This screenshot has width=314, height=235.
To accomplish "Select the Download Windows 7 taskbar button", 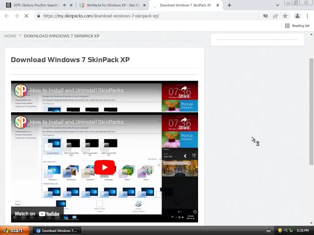I will tap(57, 231).
